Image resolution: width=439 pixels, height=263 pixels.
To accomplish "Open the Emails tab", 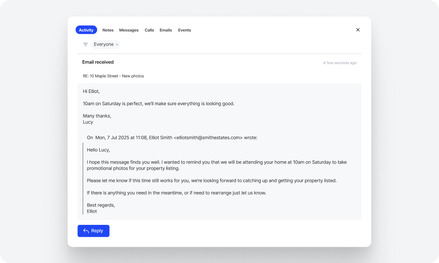I will 166,30.
